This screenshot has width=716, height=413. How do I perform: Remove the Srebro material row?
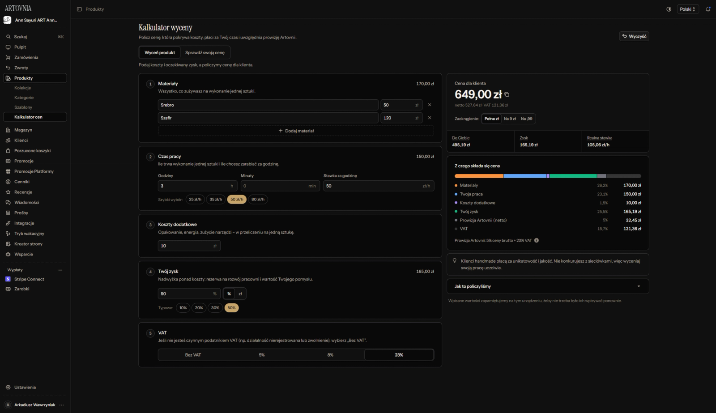(430, 105)
